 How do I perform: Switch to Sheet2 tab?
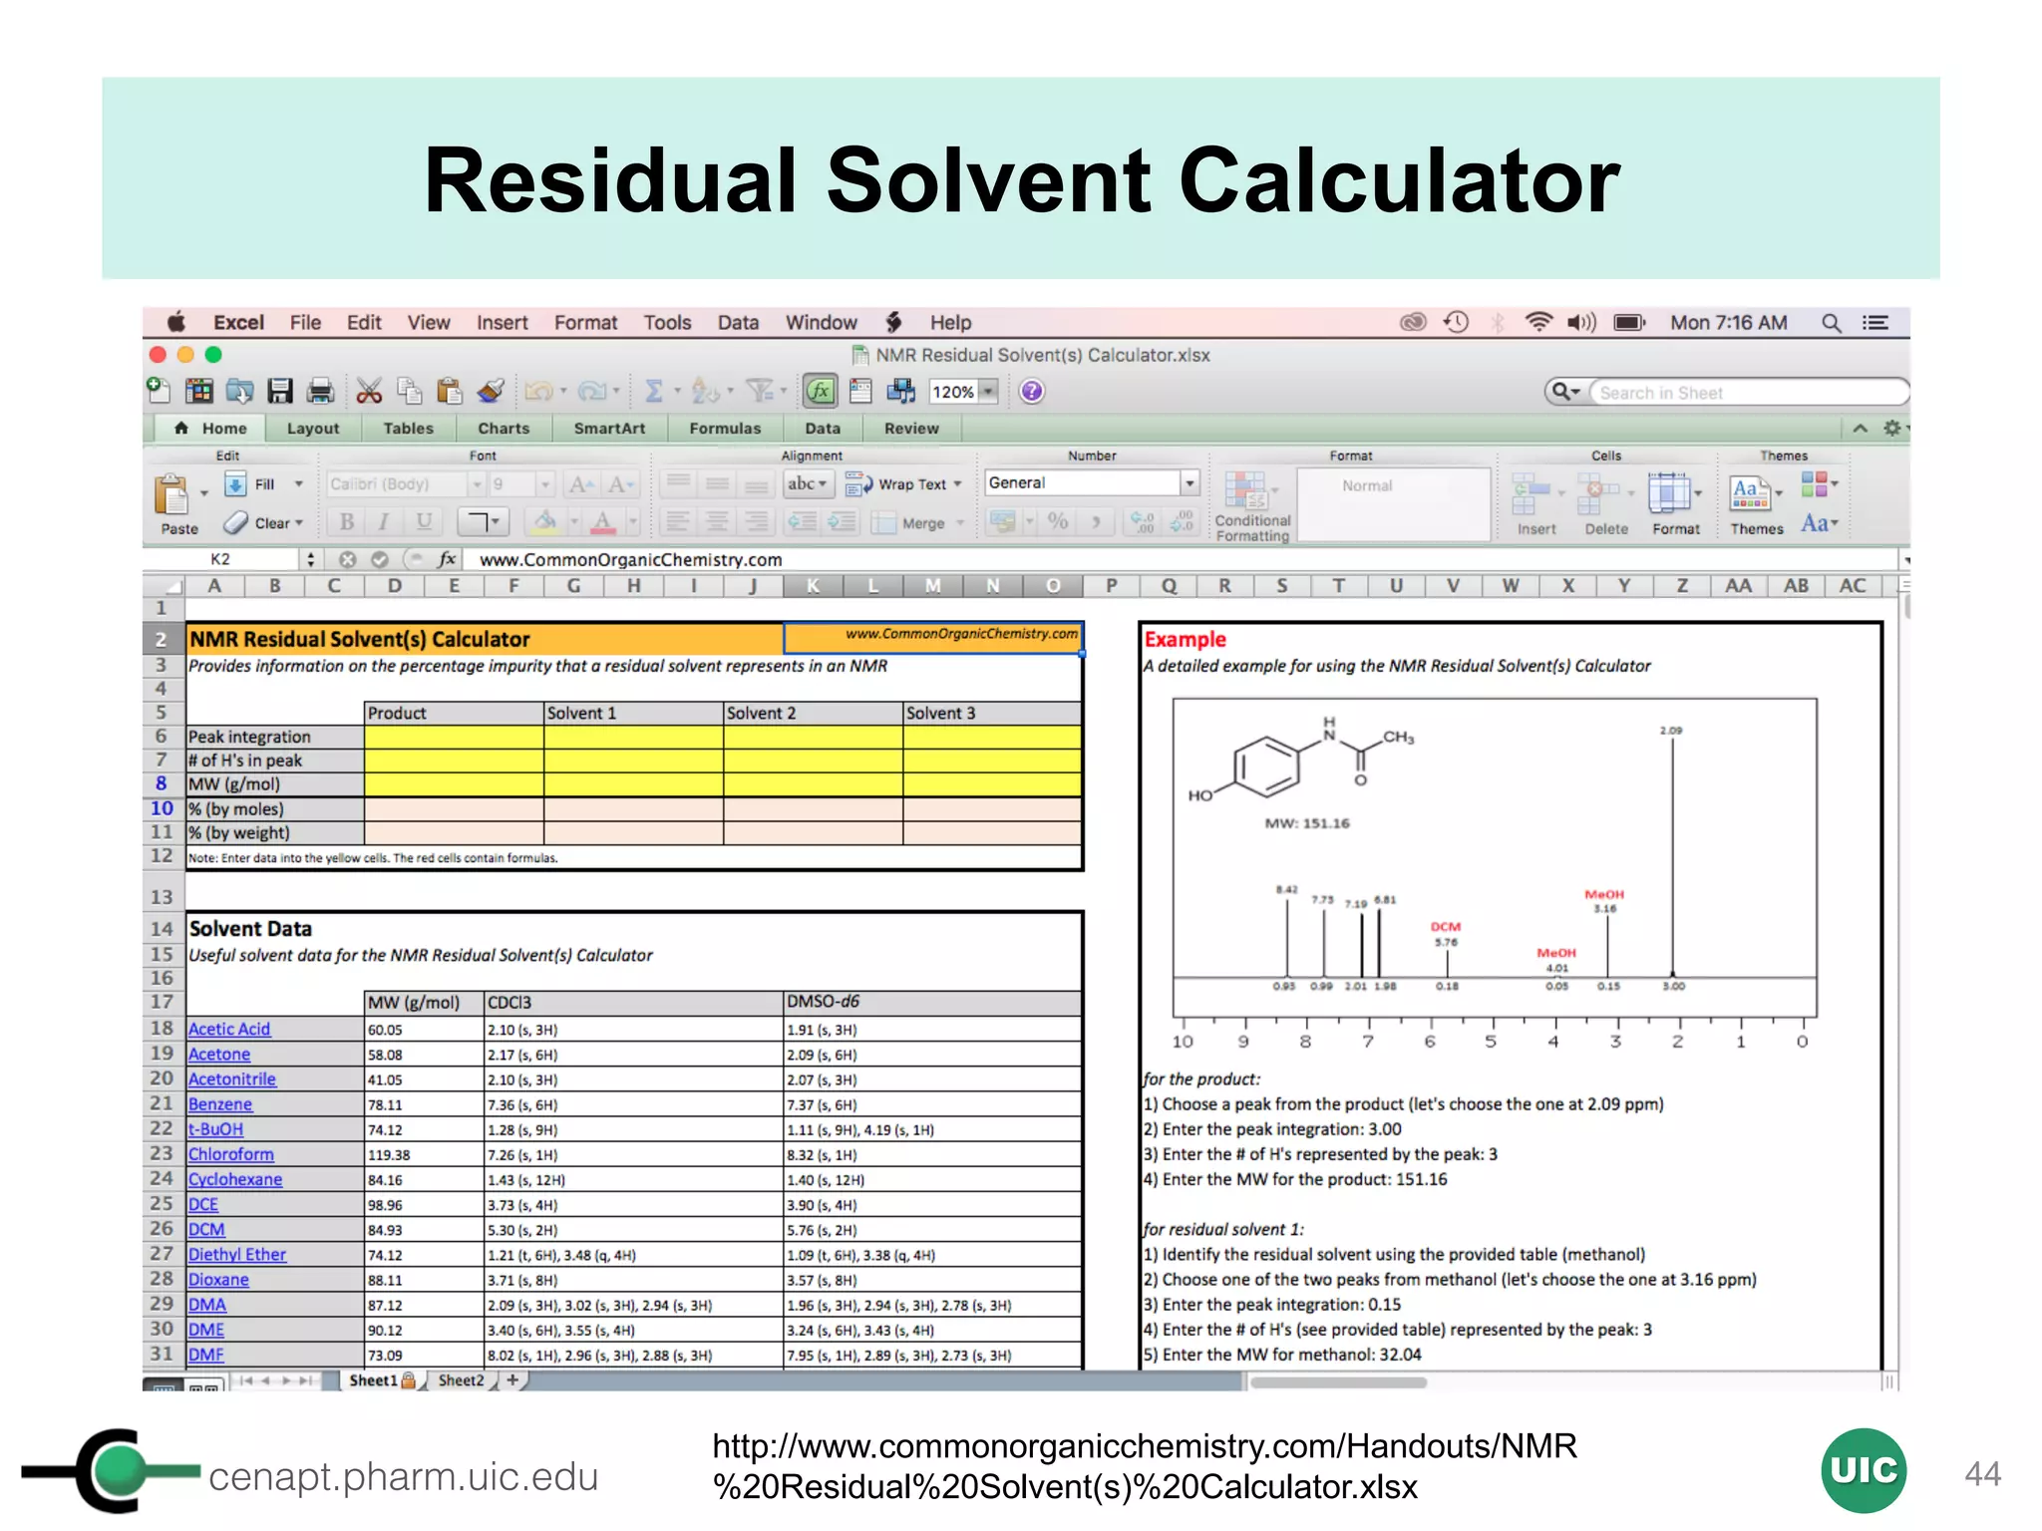(461, 1380)
